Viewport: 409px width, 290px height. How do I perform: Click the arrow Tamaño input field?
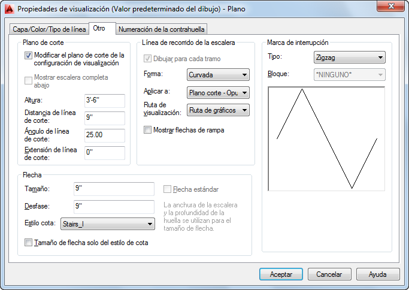point(114,189)
